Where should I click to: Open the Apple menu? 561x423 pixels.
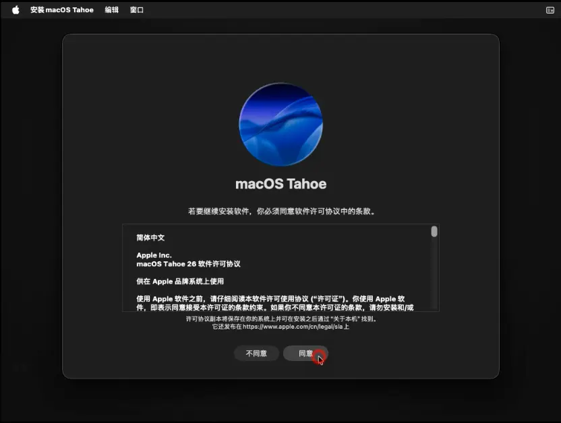(16, 10)
